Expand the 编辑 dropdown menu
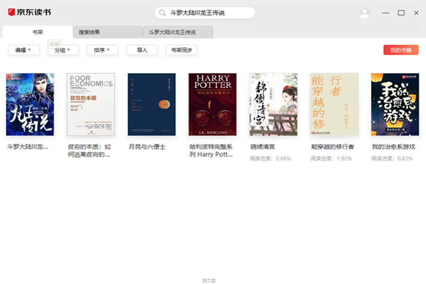 coord(24,50)
